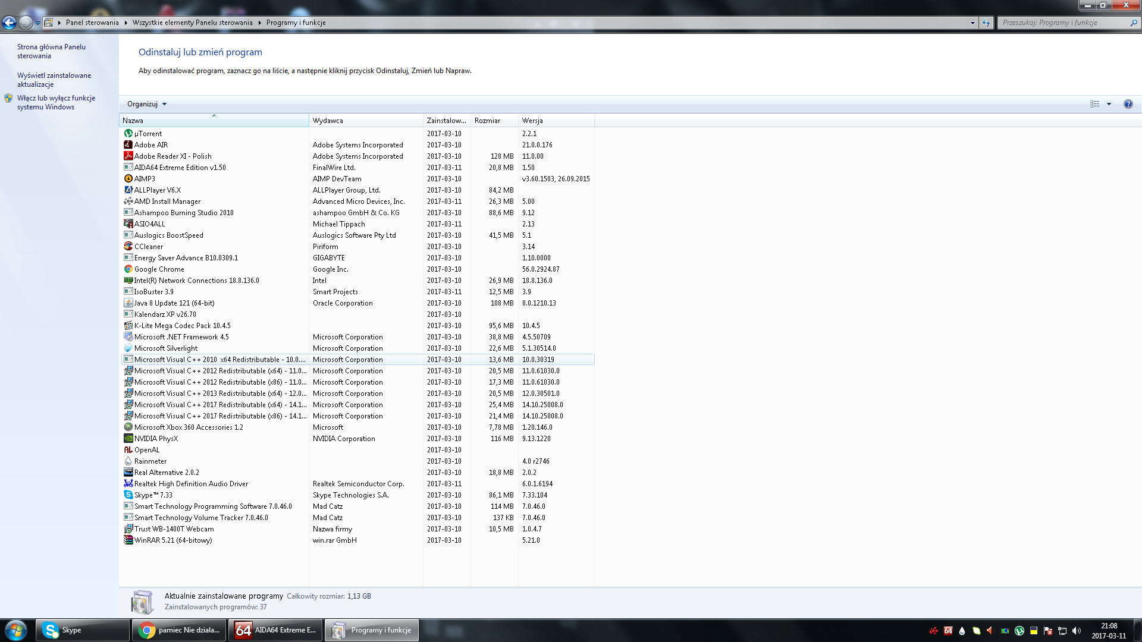This screenshot has height=642, width=1142.
Task: Select IsoBuster 3.9 entry
Action: [x=357, y=292]
